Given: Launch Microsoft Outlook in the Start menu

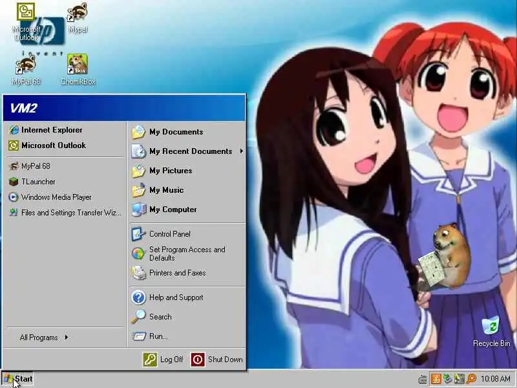Looking at the screenshot, I should pos(65,145).
